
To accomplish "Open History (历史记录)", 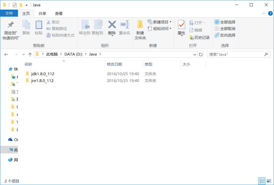I will tap(200, 37).
